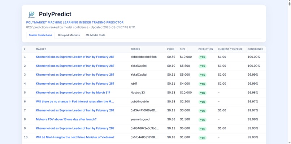Viewport: 291px width, 144px height.
Task: Open row 7 Khamenei February 28 market link
Action: [75, 110]
